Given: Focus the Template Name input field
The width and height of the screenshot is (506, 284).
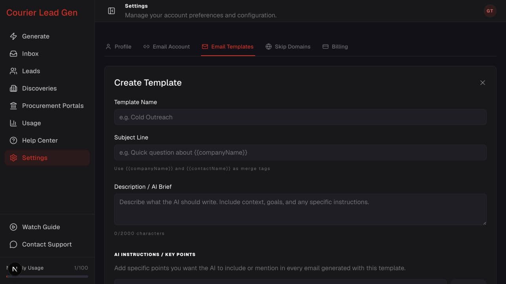Looking at the screenshot, I should pyautogui.click(x=300, y=117).
